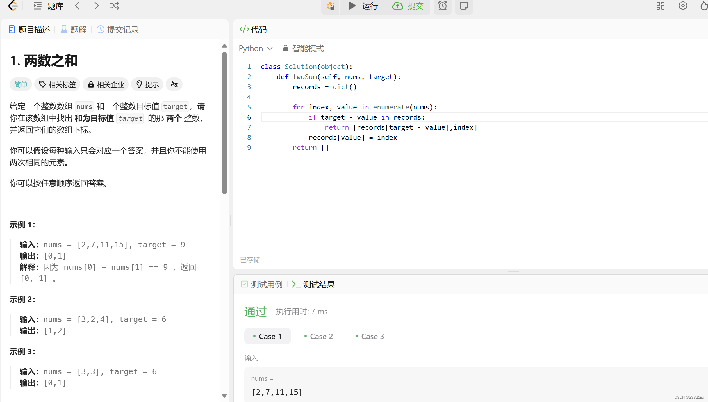Screen dimensions: 708x402
Task: Click scroll-up arrow of description panel
Action: click(x=224, y=46)
